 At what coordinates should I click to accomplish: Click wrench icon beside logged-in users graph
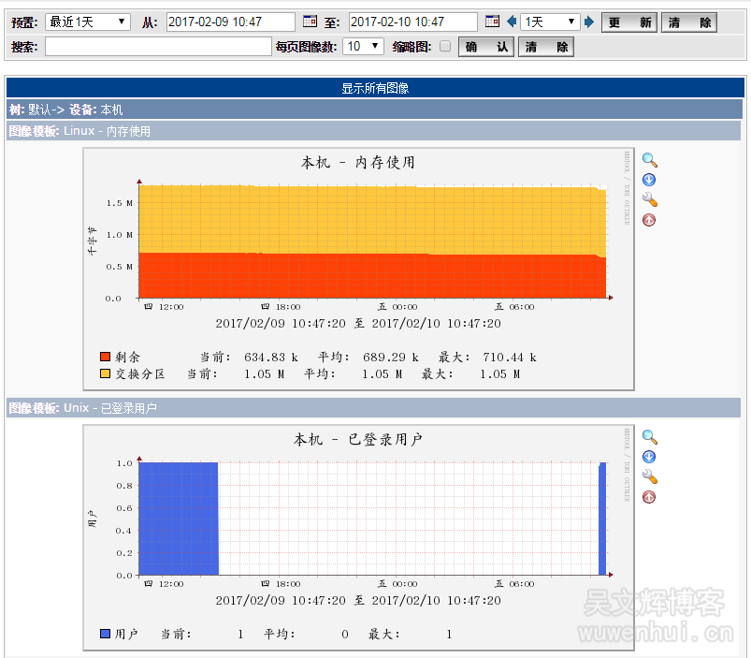point(649,476)
